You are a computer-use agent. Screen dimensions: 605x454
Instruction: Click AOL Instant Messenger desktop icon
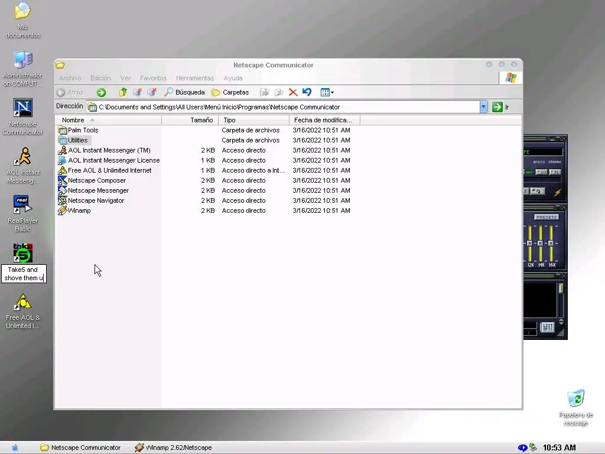coord(23,166)
